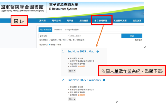Click 出版社/平臺 text under EndNote Windows

pyautogui.click(x=82, y=90)
